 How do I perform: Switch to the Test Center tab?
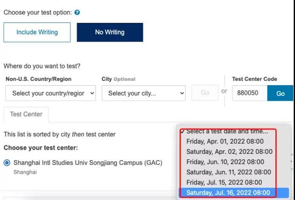pos(26,114)
